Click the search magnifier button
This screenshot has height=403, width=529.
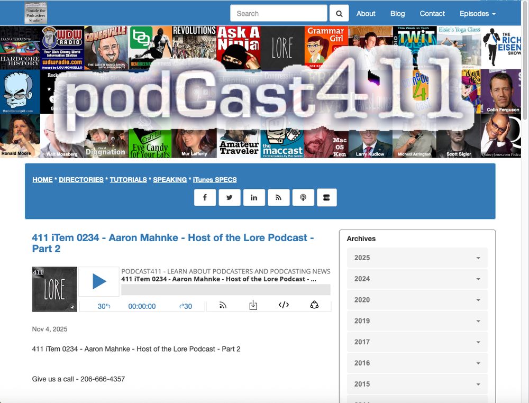[339, 14]
